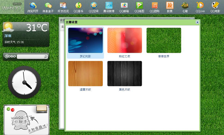
Task: Click the green dot on the whiteboard widget
Action: point(8,109)
